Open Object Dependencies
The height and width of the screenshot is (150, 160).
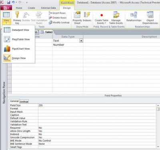coord(150,18)
